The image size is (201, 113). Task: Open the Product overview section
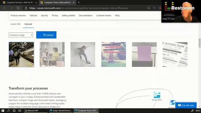click(18, 15)
